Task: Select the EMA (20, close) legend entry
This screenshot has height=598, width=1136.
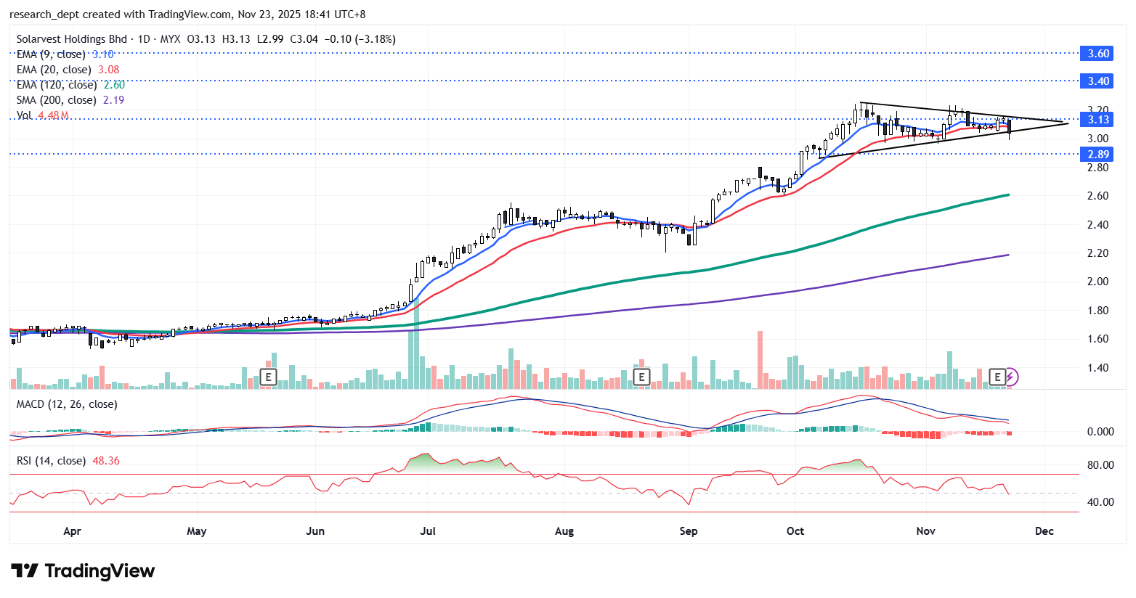Action: tap(54, 70)
